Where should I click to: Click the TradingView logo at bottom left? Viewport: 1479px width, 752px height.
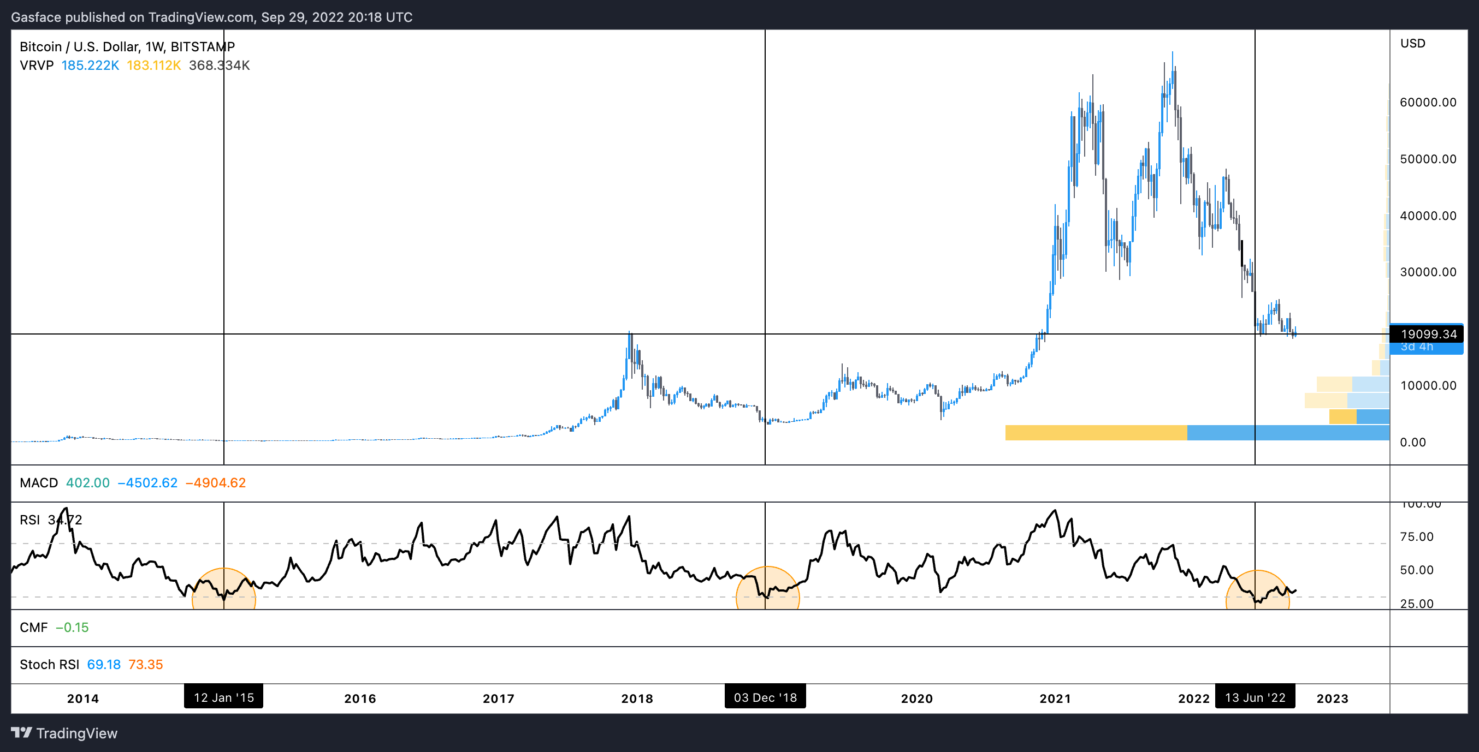[64, 733]
